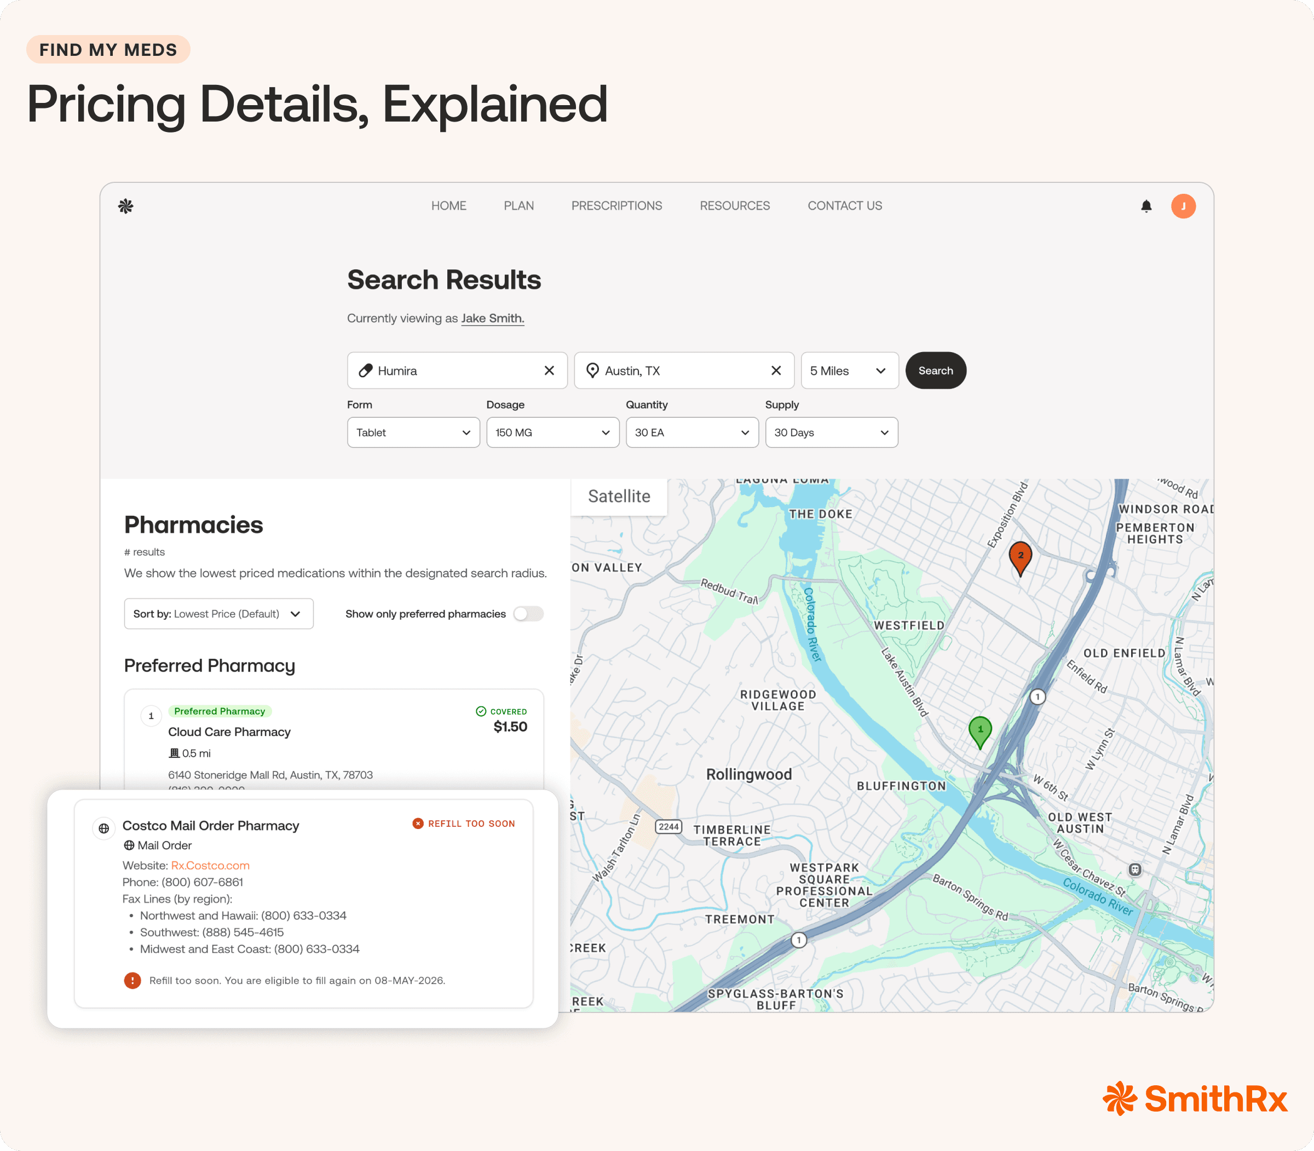This screenshot has width=1314, height=1151.
Task: Click the Costco Mail Order Pharmacy title
Action: 211,826
